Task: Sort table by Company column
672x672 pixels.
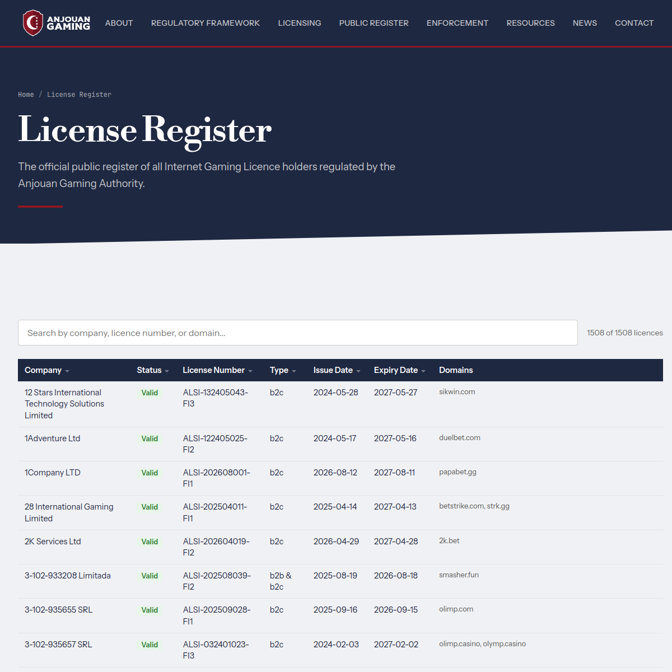Action: 47,370
